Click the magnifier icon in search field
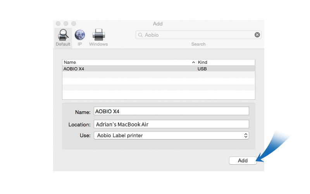Viewport: 310px width, 194px height. tap(140, 35)
